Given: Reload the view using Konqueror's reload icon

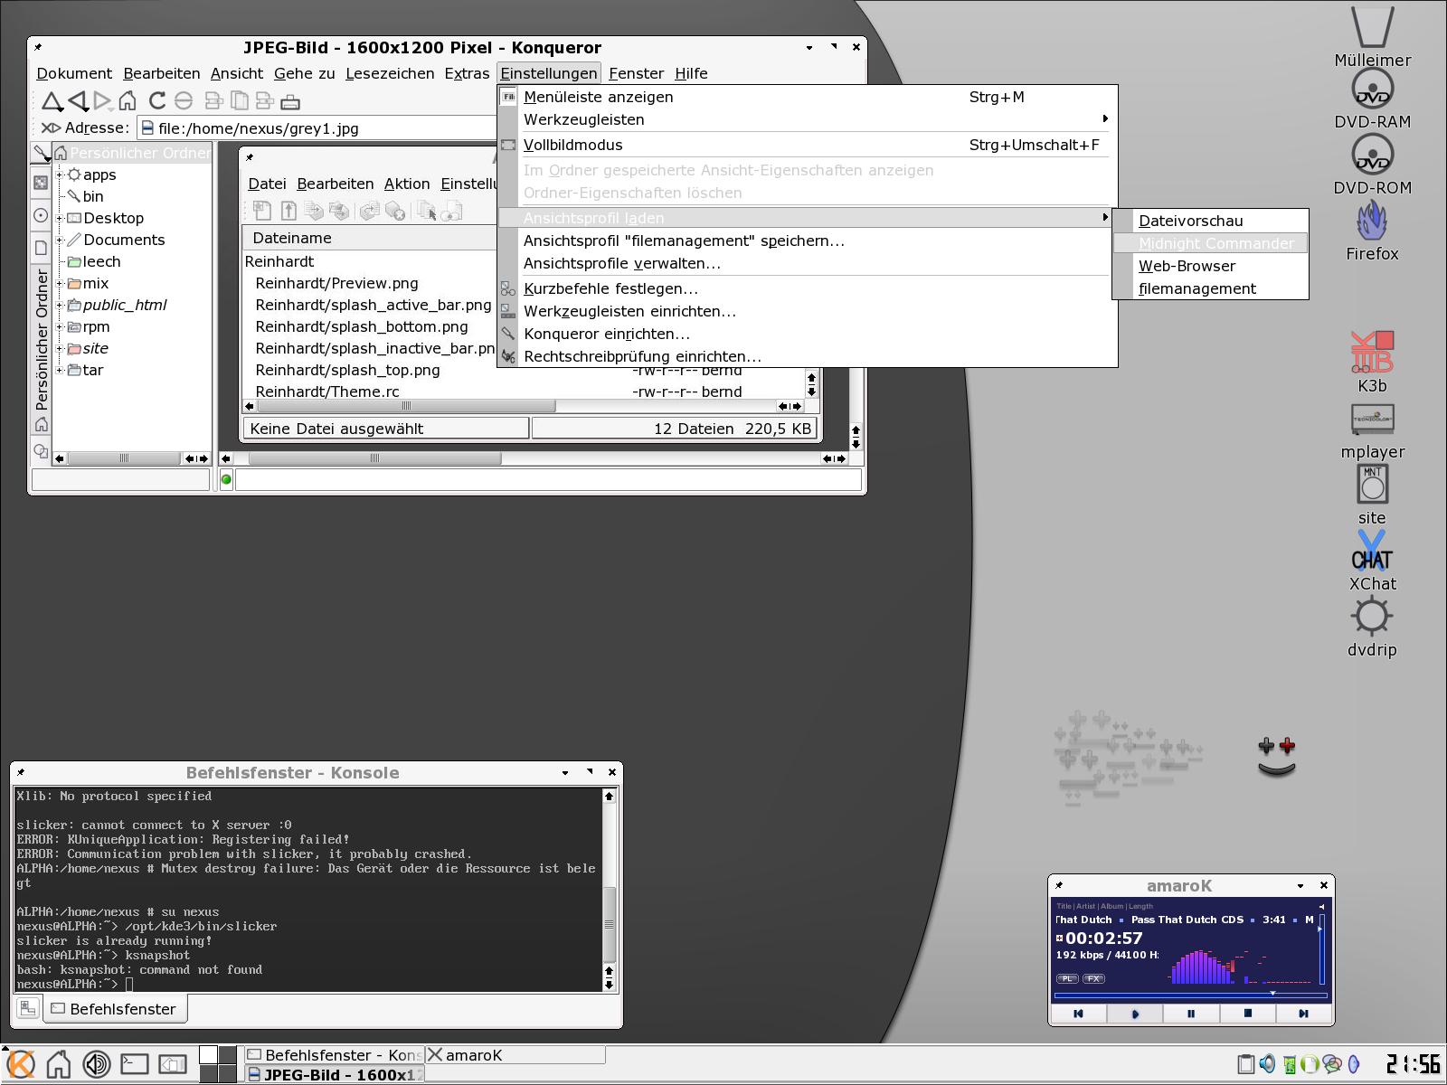Looking at the screenshot, I should tap(157, 100).
